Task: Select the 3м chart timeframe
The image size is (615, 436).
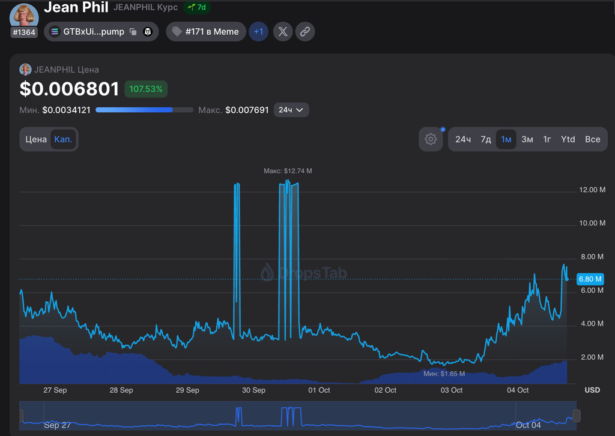Action: [x=527, y=139]
